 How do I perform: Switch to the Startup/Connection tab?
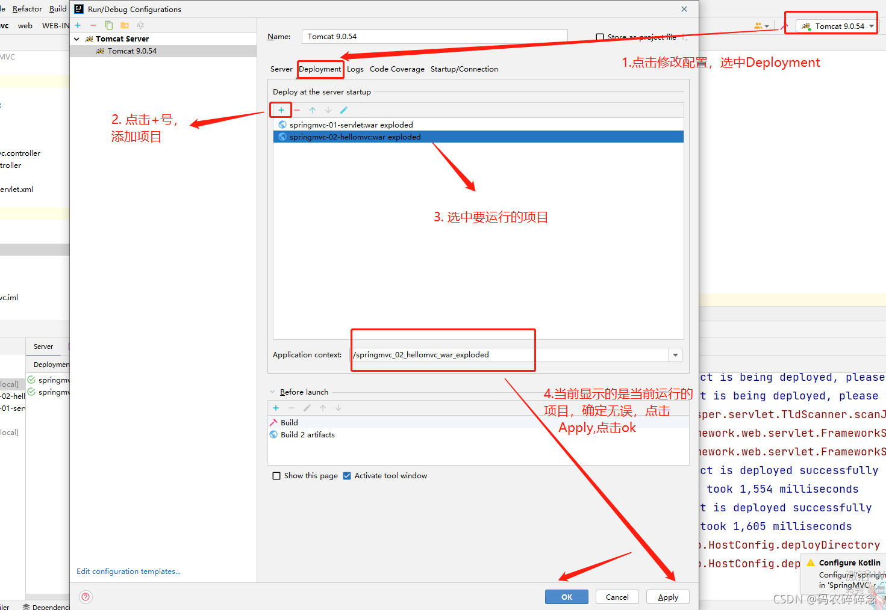tap(464, 69)
